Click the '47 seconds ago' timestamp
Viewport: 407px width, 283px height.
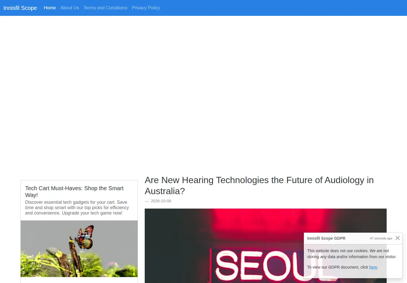(381, 238)
